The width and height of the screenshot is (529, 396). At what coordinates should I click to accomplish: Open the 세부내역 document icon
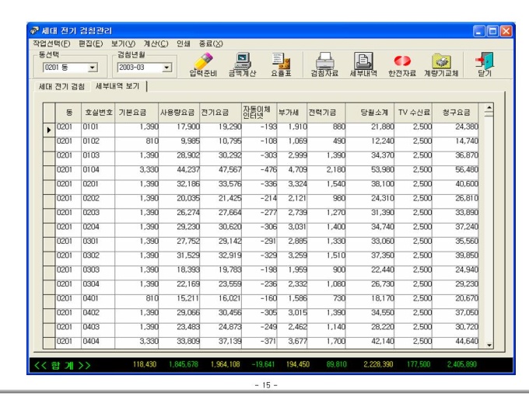coord(363,61)
